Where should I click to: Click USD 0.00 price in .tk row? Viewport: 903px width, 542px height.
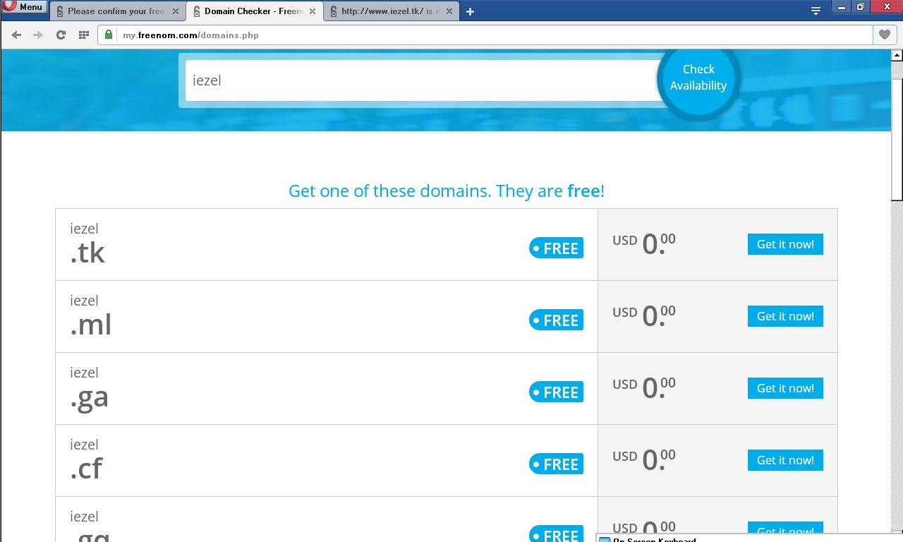tap(644, 244)
